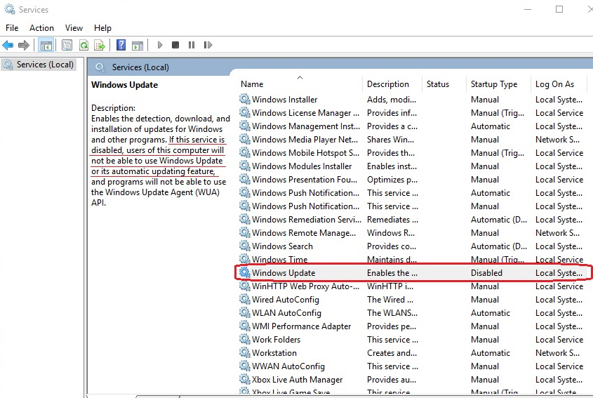The image size is (593, 398).
Task: Select the Workstation service icon
Action: pos(245,353)
